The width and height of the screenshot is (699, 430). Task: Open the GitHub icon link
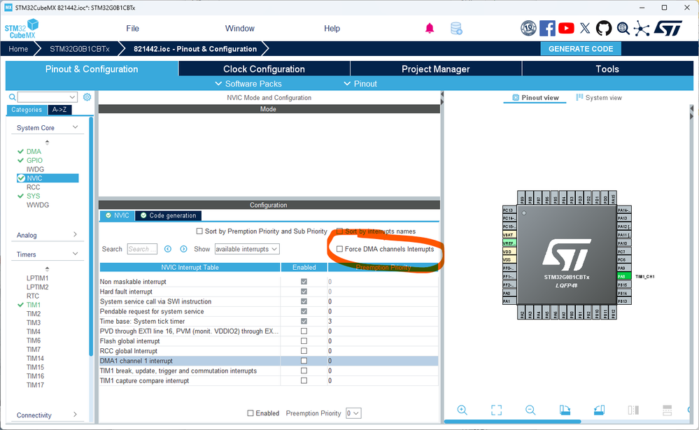coord(604,29)
